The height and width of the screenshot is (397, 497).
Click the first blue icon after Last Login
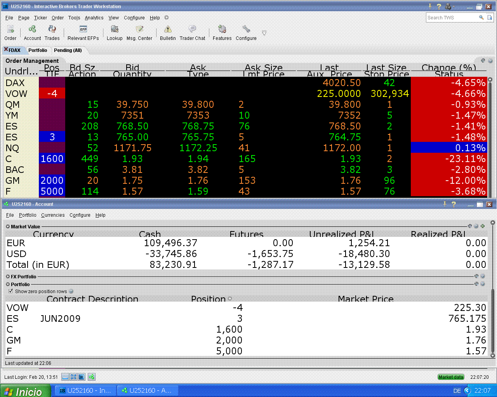coord(65,377)
